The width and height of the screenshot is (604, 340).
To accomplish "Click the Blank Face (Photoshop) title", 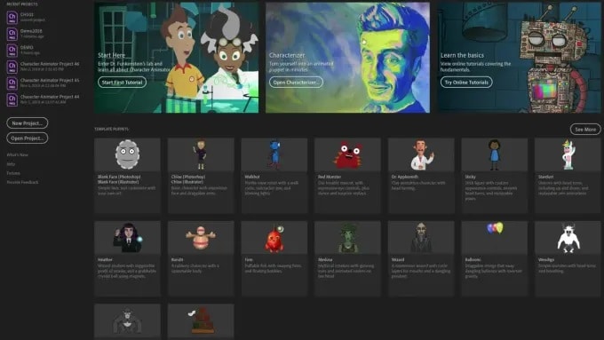I will (119, 177).
